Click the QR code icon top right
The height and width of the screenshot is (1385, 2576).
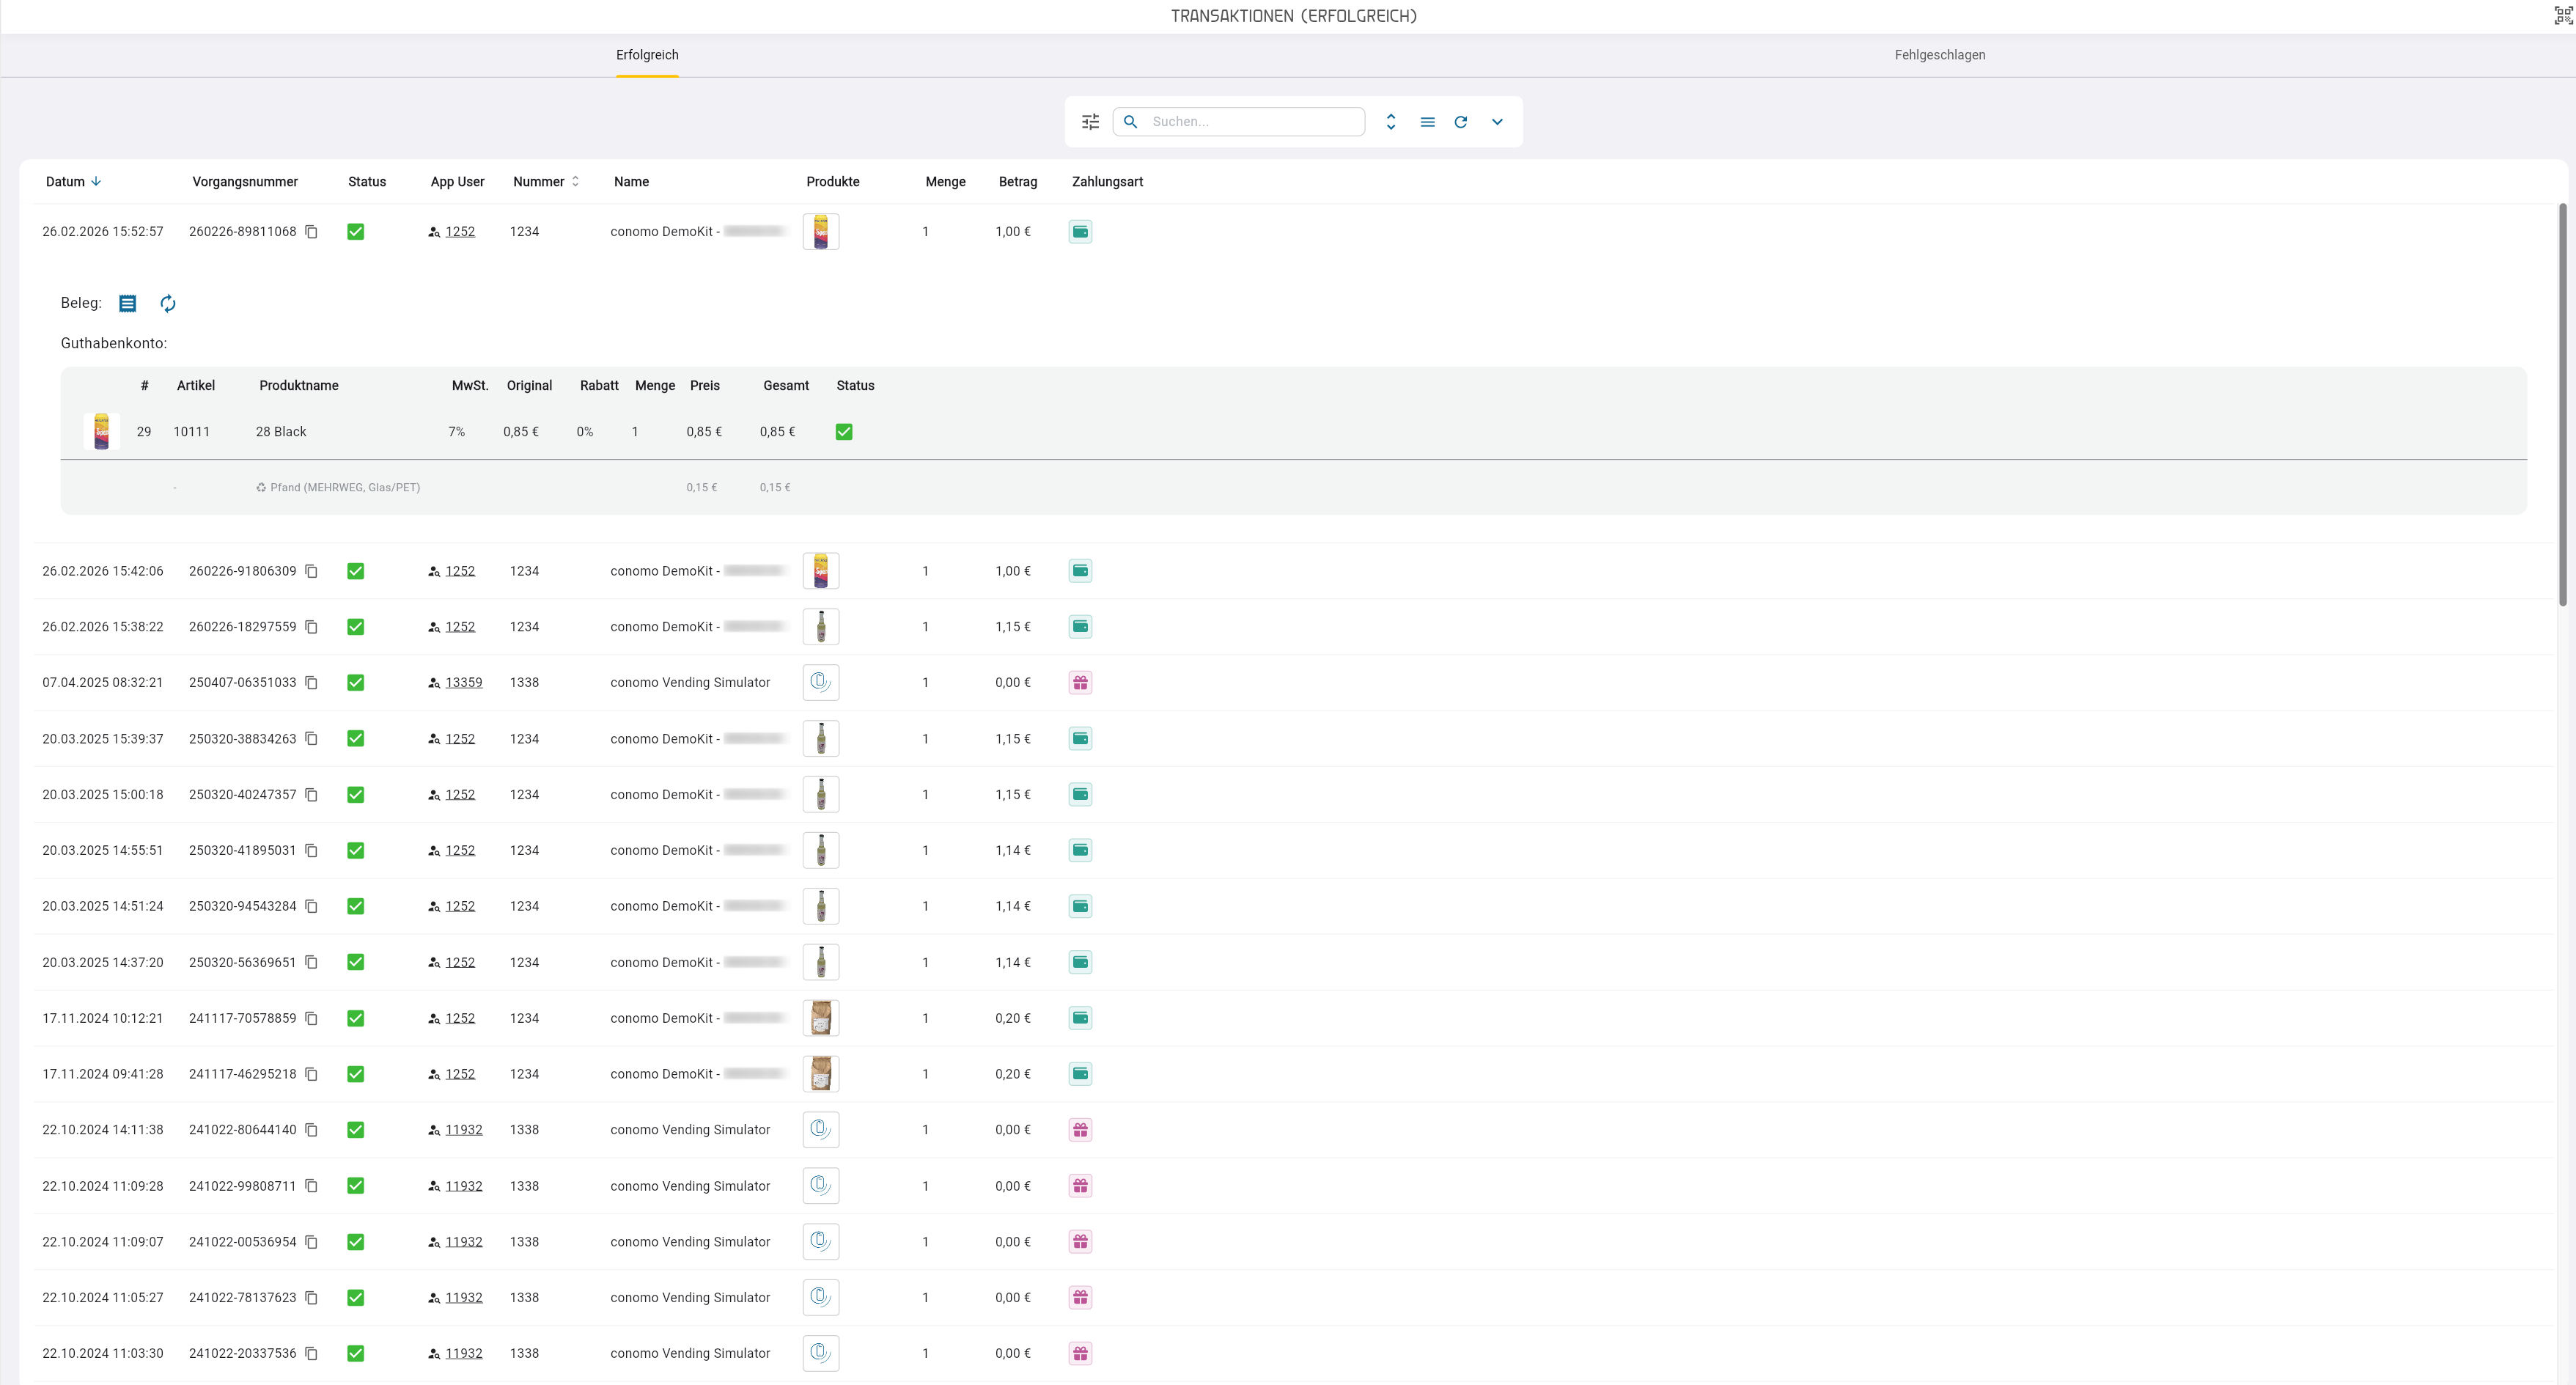pyautogui.click(x=2563, y=15)
